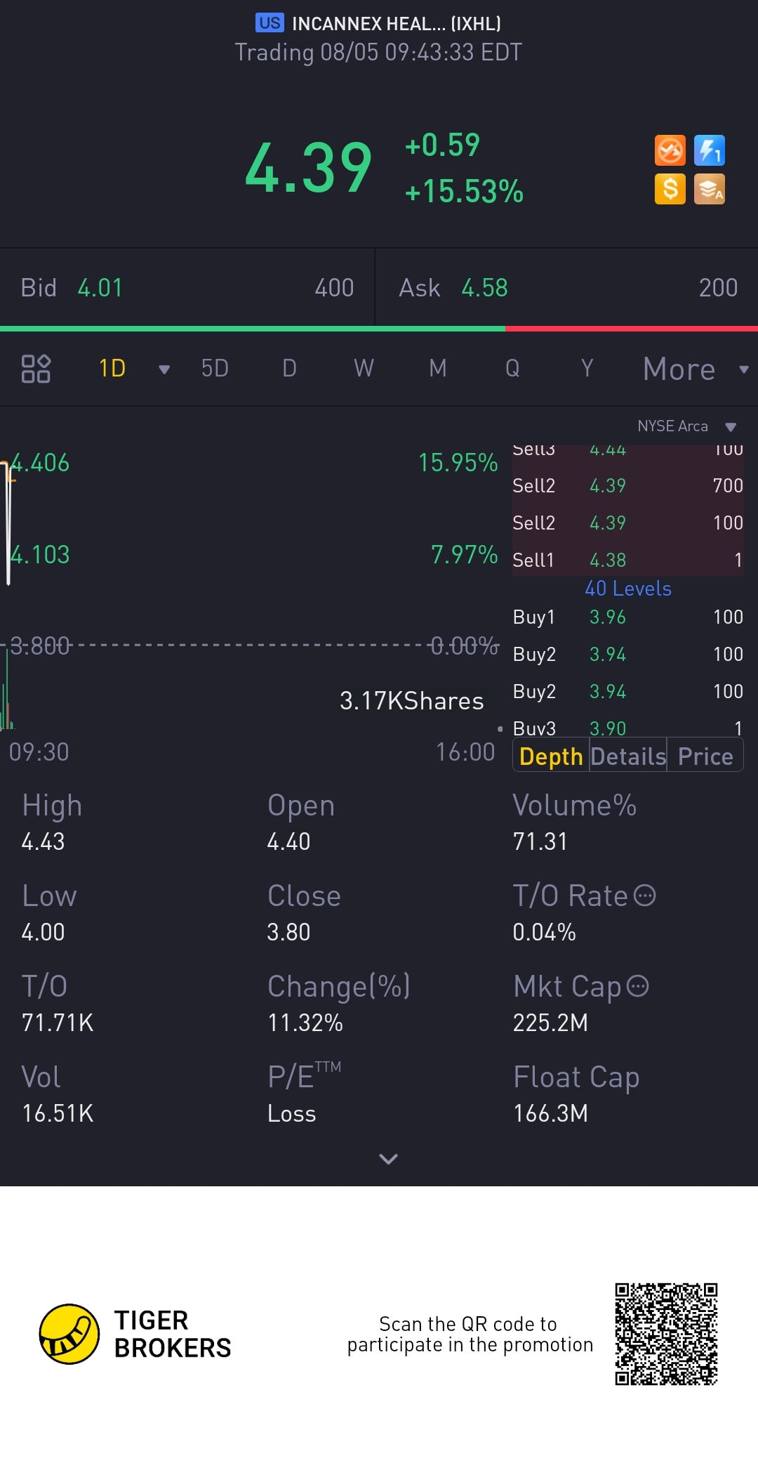Expand more stats with the bottom chevron
This screenshot has width=758, height=1482.
[x=388, y=1158]
